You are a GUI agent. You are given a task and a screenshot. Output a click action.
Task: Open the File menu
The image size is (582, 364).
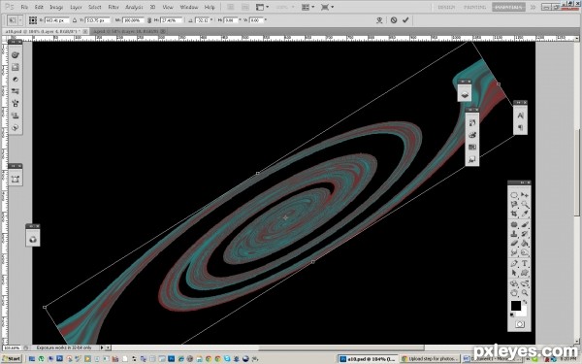pyautogui.click(x=24, y=7)
